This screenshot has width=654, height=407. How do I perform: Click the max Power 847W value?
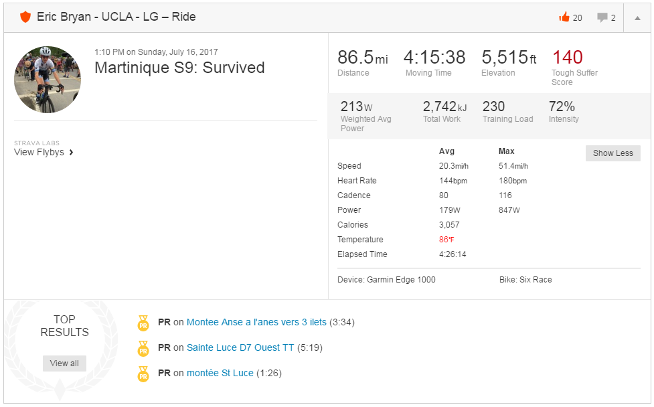click(x=509, y=210)
